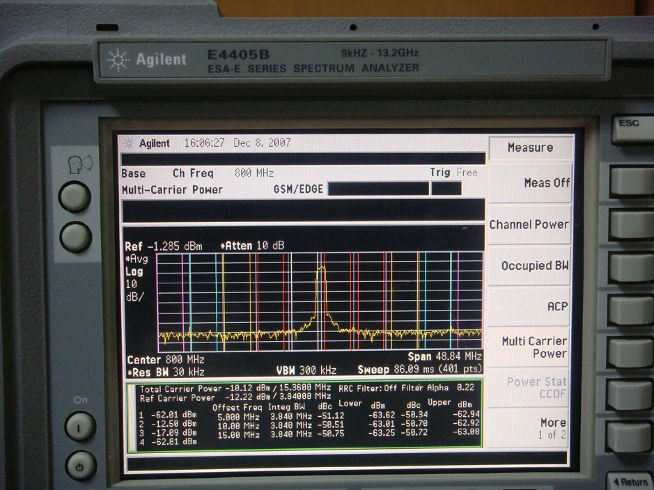Click the upper dBm value -63.08
This screenshot has height=490, width=654.
tap(467, 432)
